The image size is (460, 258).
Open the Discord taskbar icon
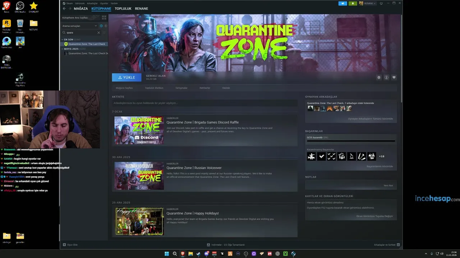coord(206,254)
